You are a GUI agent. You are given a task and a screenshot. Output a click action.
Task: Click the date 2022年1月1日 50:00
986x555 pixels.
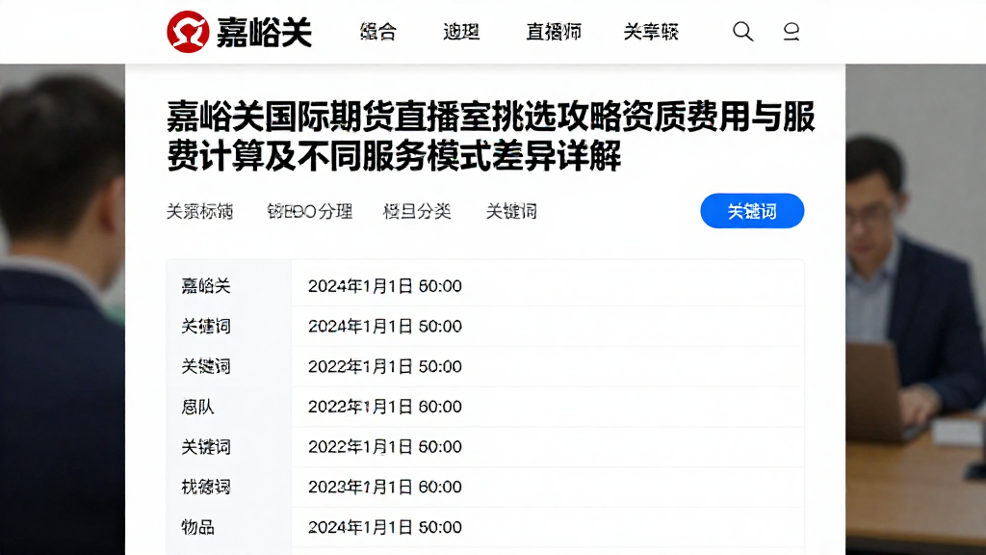click(385, 367)
